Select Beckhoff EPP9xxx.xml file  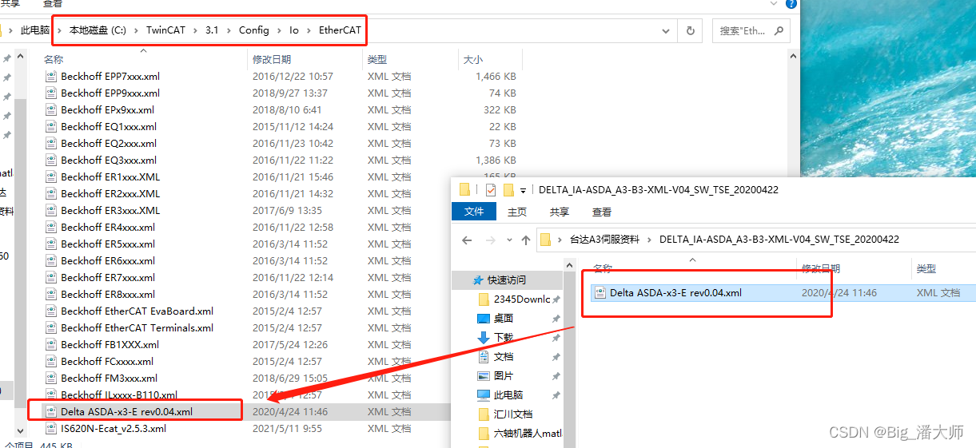(x=110, y=93)
